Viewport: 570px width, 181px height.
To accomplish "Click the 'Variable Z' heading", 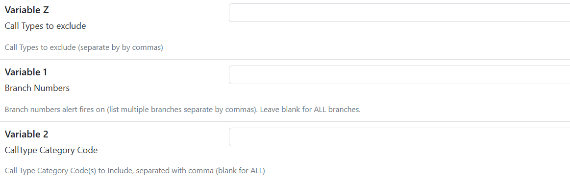I will (x=27, y=10).
